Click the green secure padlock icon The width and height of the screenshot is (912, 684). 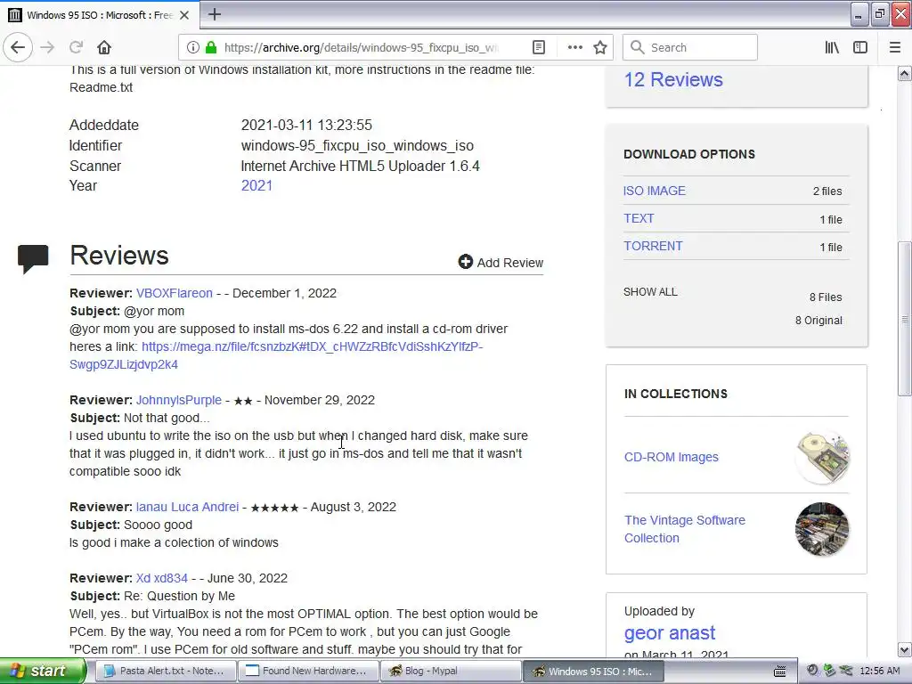pyautogui.click(x=211, y=47)
